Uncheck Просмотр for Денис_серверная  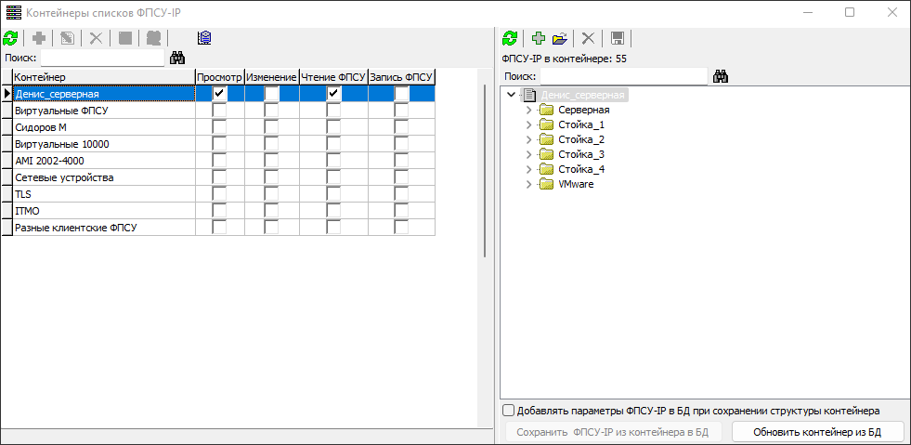[x=220, y=94]
